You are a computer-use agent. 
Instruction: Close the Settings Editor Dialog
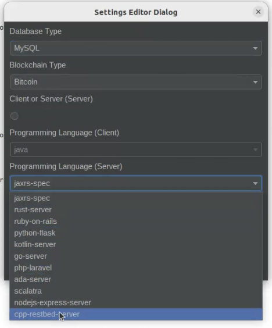point(258,12)
